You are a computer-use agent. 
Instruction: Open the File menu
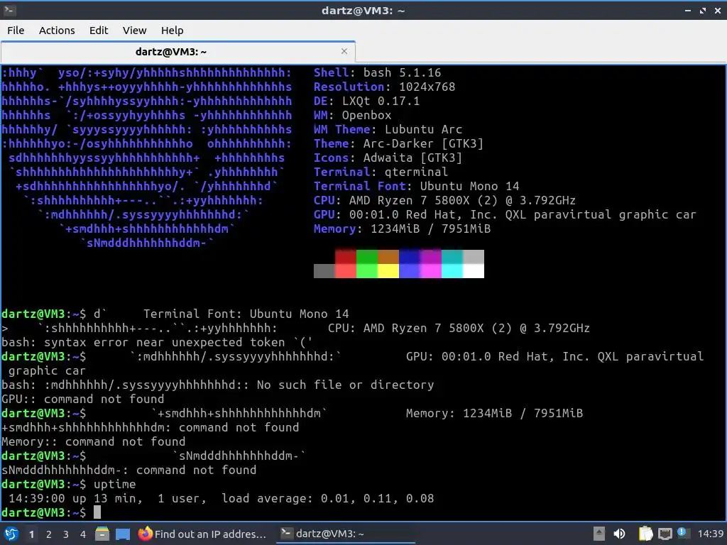point(16,30)
